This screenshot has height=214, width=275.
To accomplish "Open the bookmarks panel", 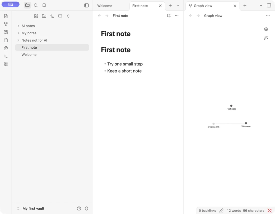I will 44,5.
